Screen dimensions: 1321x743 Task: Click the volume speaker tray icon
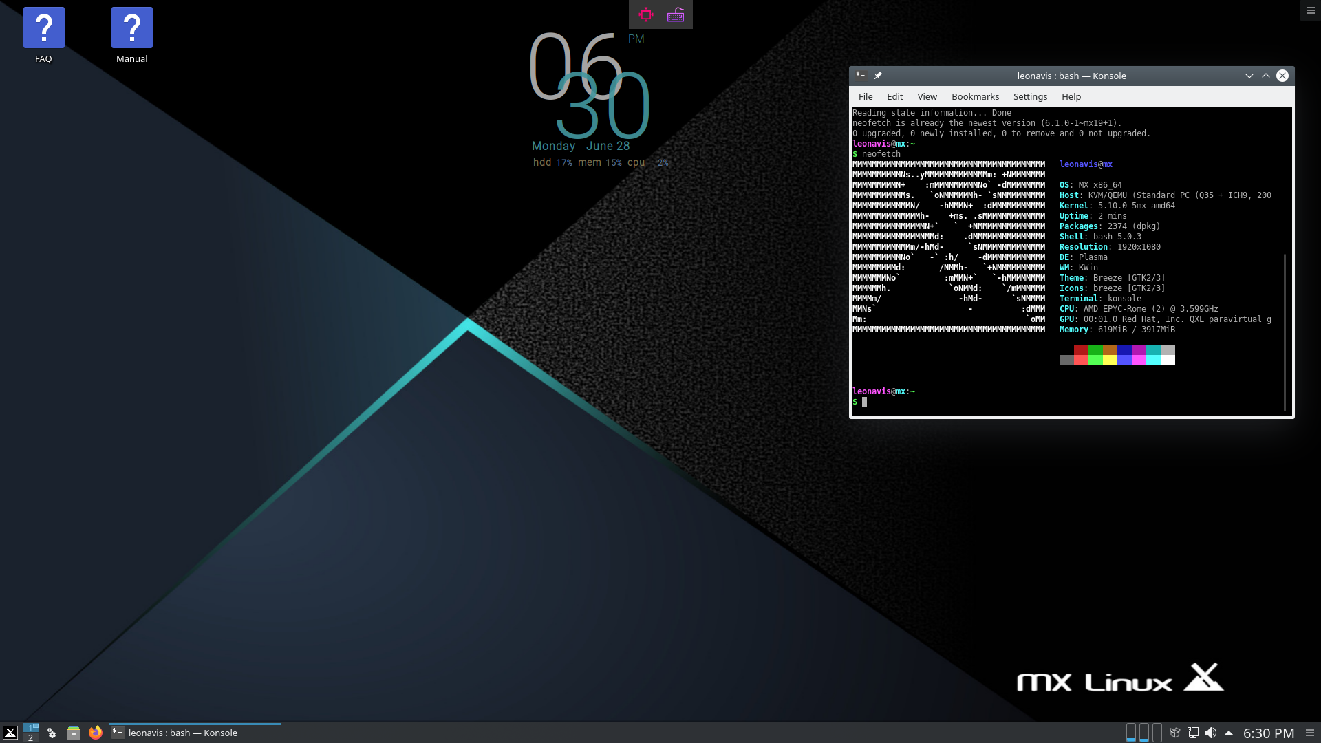click(x=1211, y=733)
